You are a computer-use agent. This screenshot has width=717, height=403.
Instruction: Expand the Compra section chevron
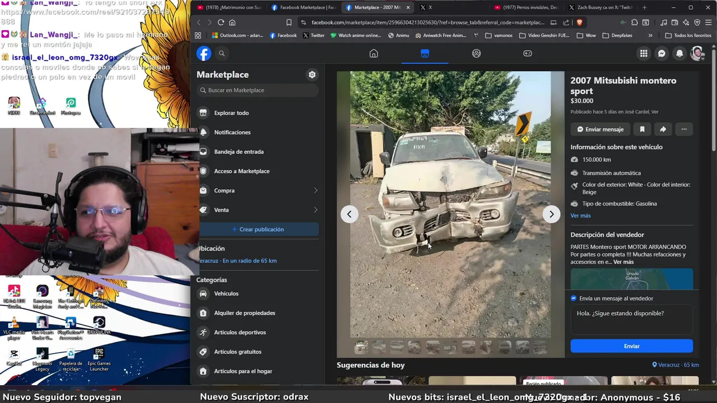315,190
